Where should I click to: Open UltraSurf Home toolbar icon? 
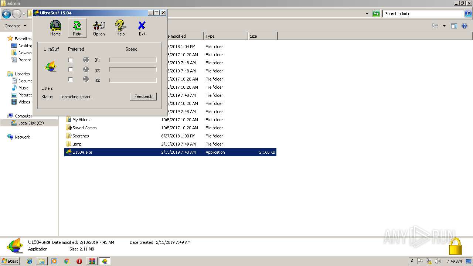(x=55, y=28)
